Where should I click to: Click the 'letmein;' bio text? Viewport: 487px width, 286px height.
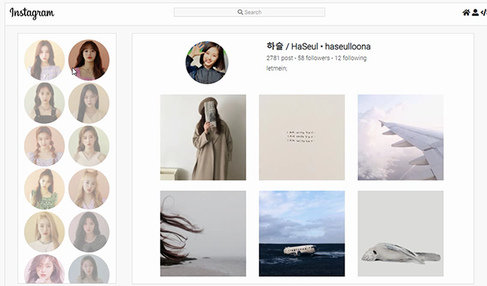point(277,68)
